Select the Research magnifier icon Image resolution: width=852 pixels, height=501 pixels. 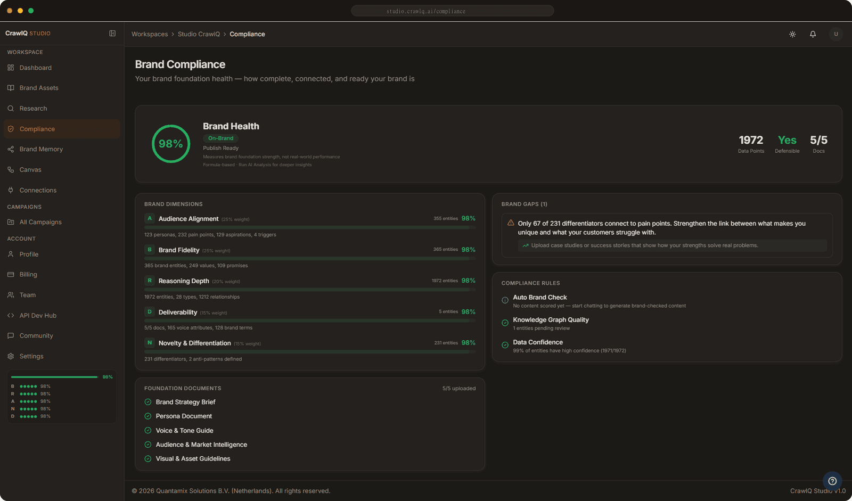pyautogui.click(x=11, y=108)
